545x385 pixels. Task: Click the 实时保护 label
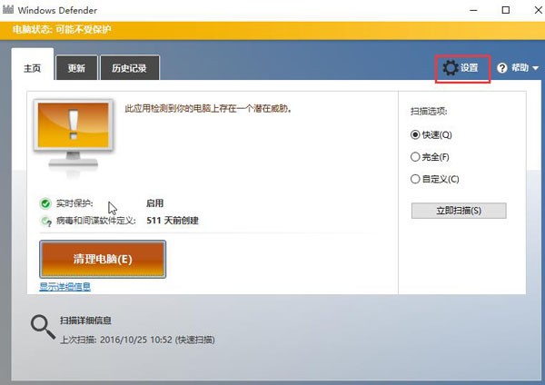point(74,203)
